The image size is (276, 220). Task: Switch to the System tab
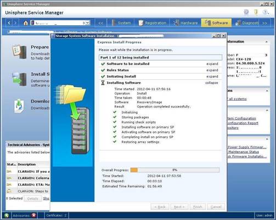[x=121, y=23]
